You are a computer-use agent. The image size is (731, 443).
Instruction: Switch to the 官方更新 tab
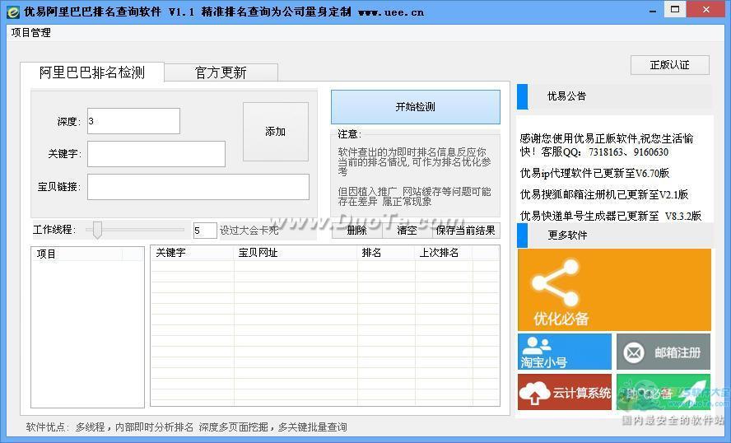(221, 72)
